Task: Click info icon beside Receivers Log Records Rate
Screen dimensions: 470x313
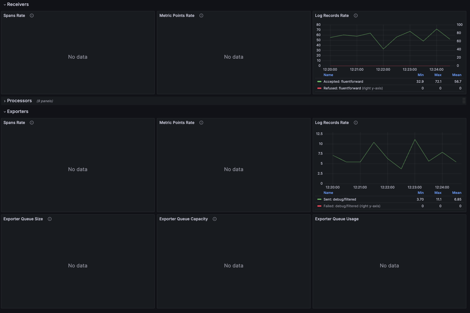Action: 356,16
